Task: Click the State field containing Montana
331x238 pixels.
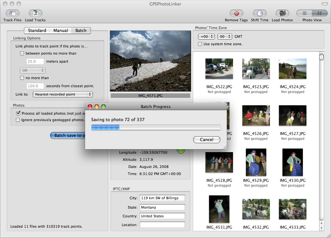Action: point(162,207)
